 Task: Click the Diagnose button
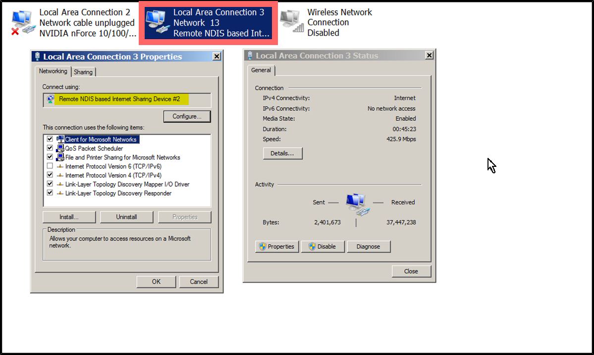pos(369,247)
